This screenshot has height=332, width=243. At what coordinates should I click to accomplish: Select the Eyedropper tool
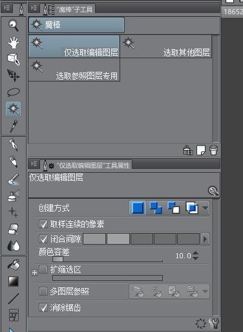(x=14, y=126)
